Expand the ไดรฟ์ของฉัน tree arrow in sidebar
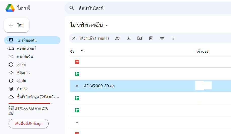 point(7,40)
